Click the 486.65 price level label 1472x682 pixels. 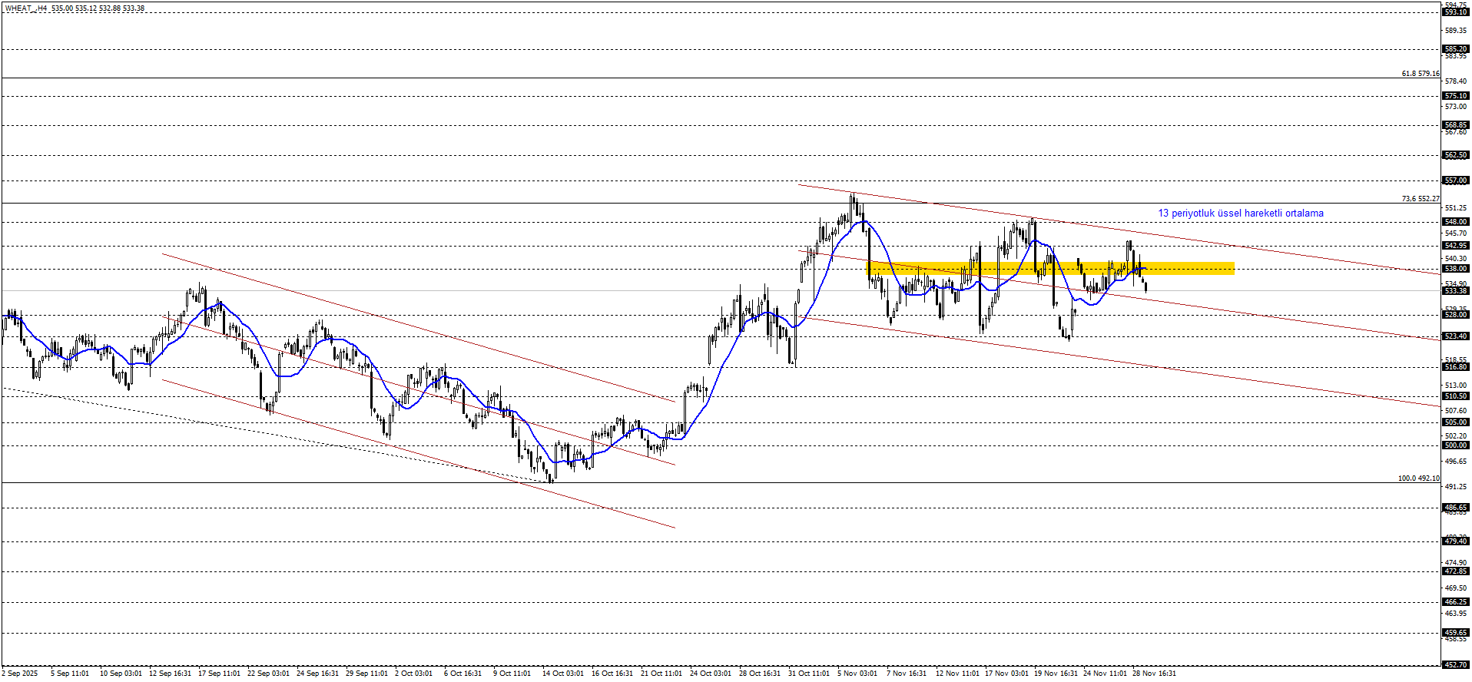coord(1456,508)
